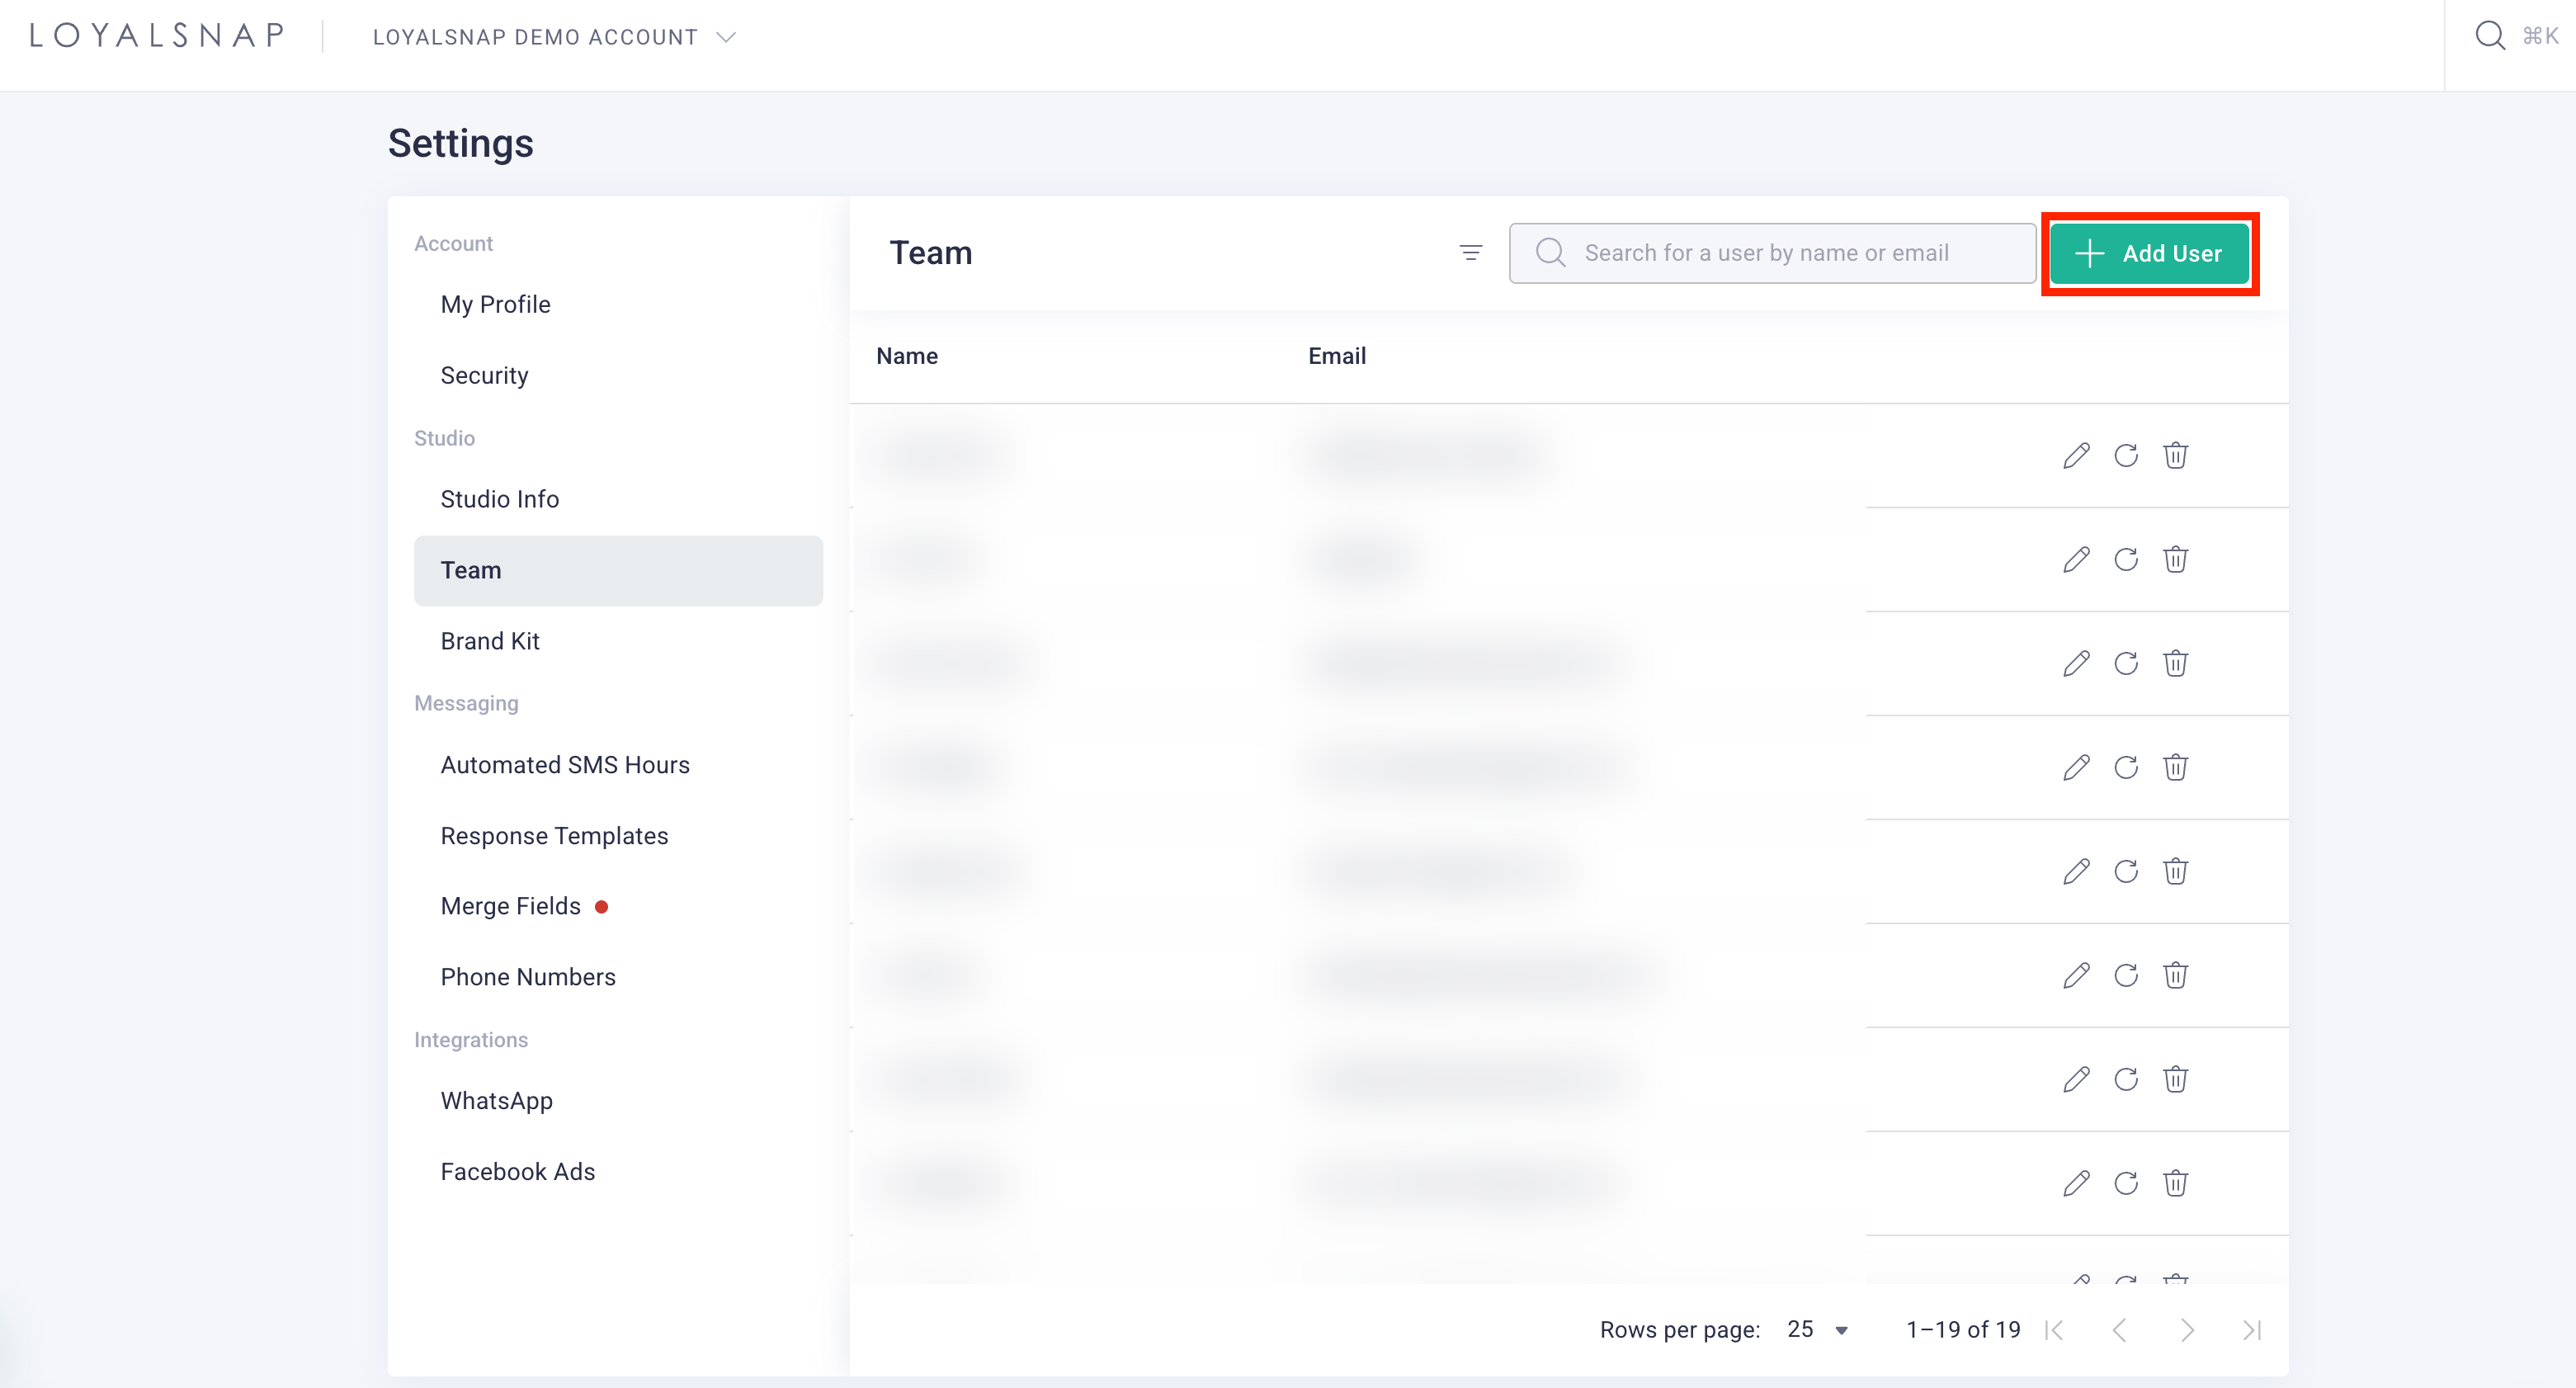Viewport: 2576px width, 1388px height.
Task: Click the LoyalSnap logo
Action: pos(157,36)
